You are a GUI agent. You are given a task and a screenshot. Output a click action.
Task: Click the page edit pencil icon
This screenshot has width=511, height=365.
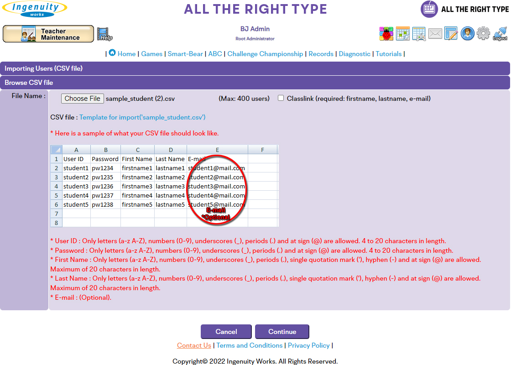(451, 33)
